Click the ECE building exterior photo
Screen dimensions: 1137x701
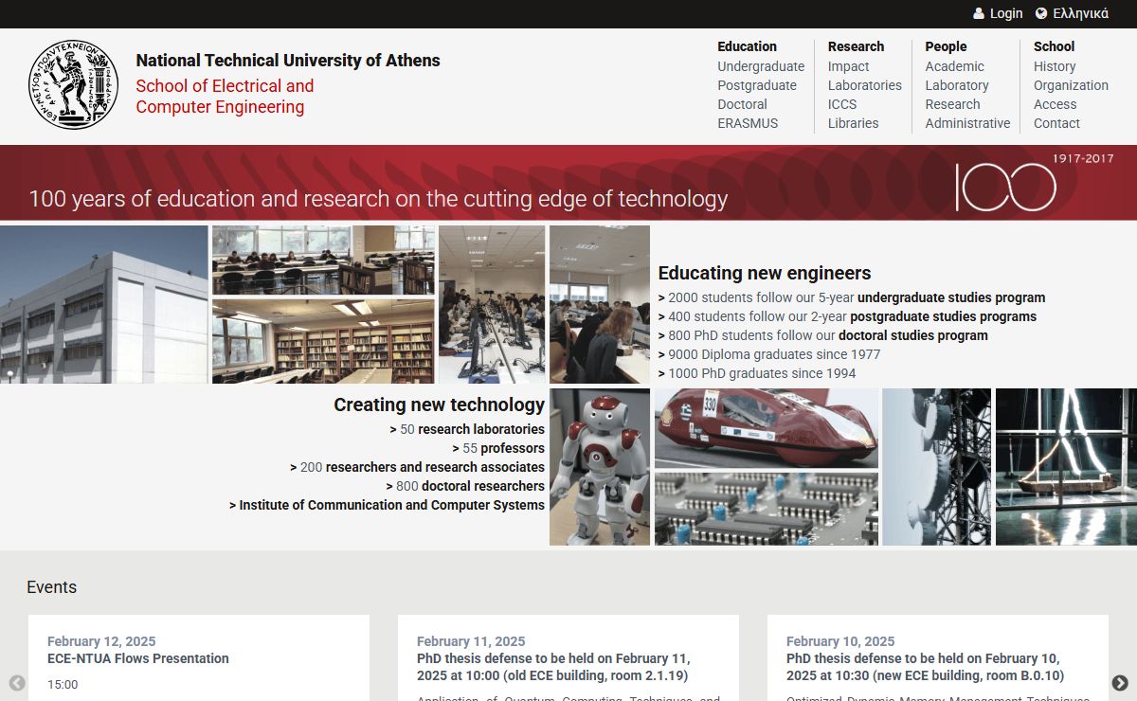pos(104,304)
